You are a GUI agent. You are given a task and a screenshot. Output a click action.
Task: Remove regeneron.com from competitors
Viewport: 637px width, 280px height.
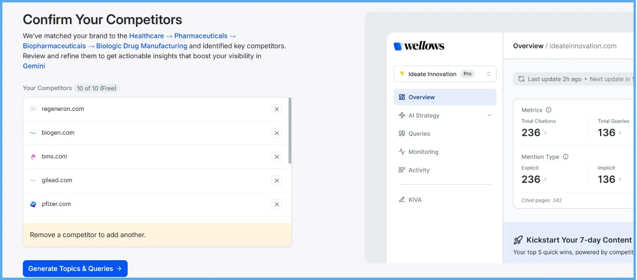point(277,109)
